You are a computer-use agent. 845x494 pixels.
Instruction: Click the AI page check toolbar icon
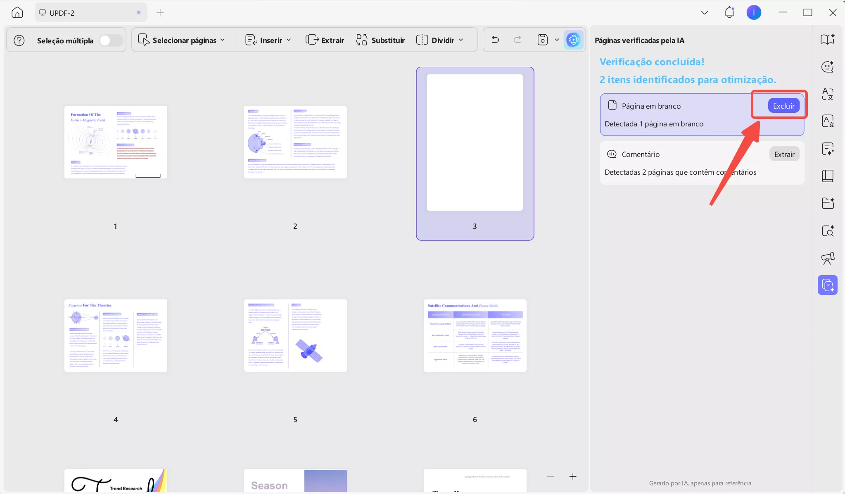(x=573, y=40)
